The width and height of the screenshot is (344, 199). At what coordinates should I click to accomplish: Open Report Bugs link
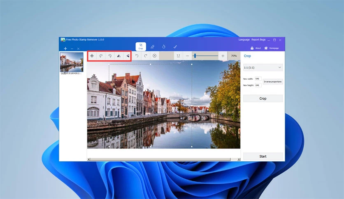[x=258, y=39]
